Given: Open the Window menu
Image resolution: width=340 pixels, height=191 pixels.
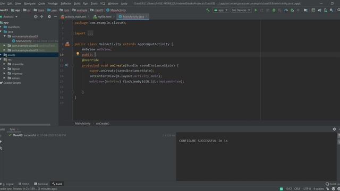Looking at the screenshot, I should (x=113, y=4).
